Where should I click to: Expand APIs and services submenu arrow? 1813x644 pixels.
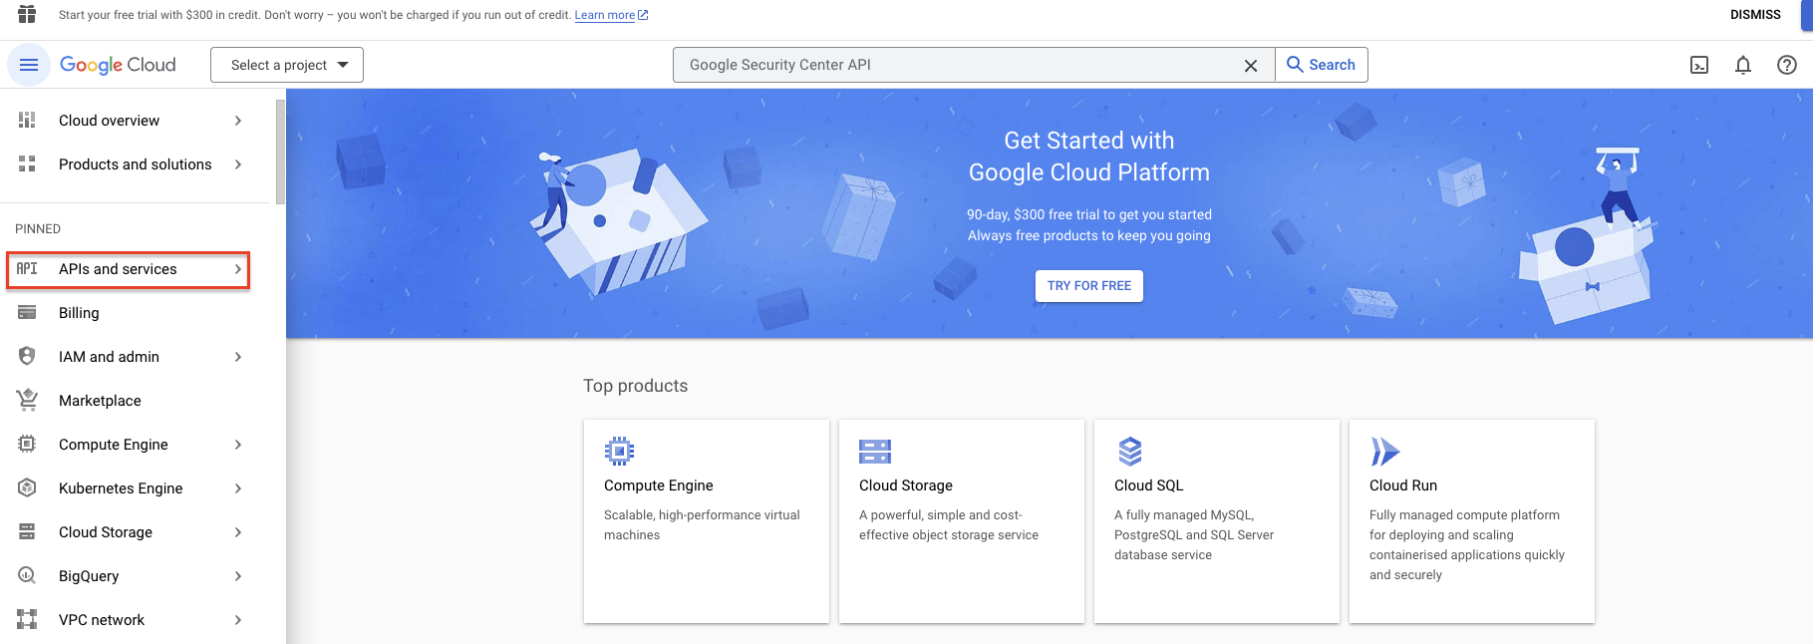coord(238,269)
